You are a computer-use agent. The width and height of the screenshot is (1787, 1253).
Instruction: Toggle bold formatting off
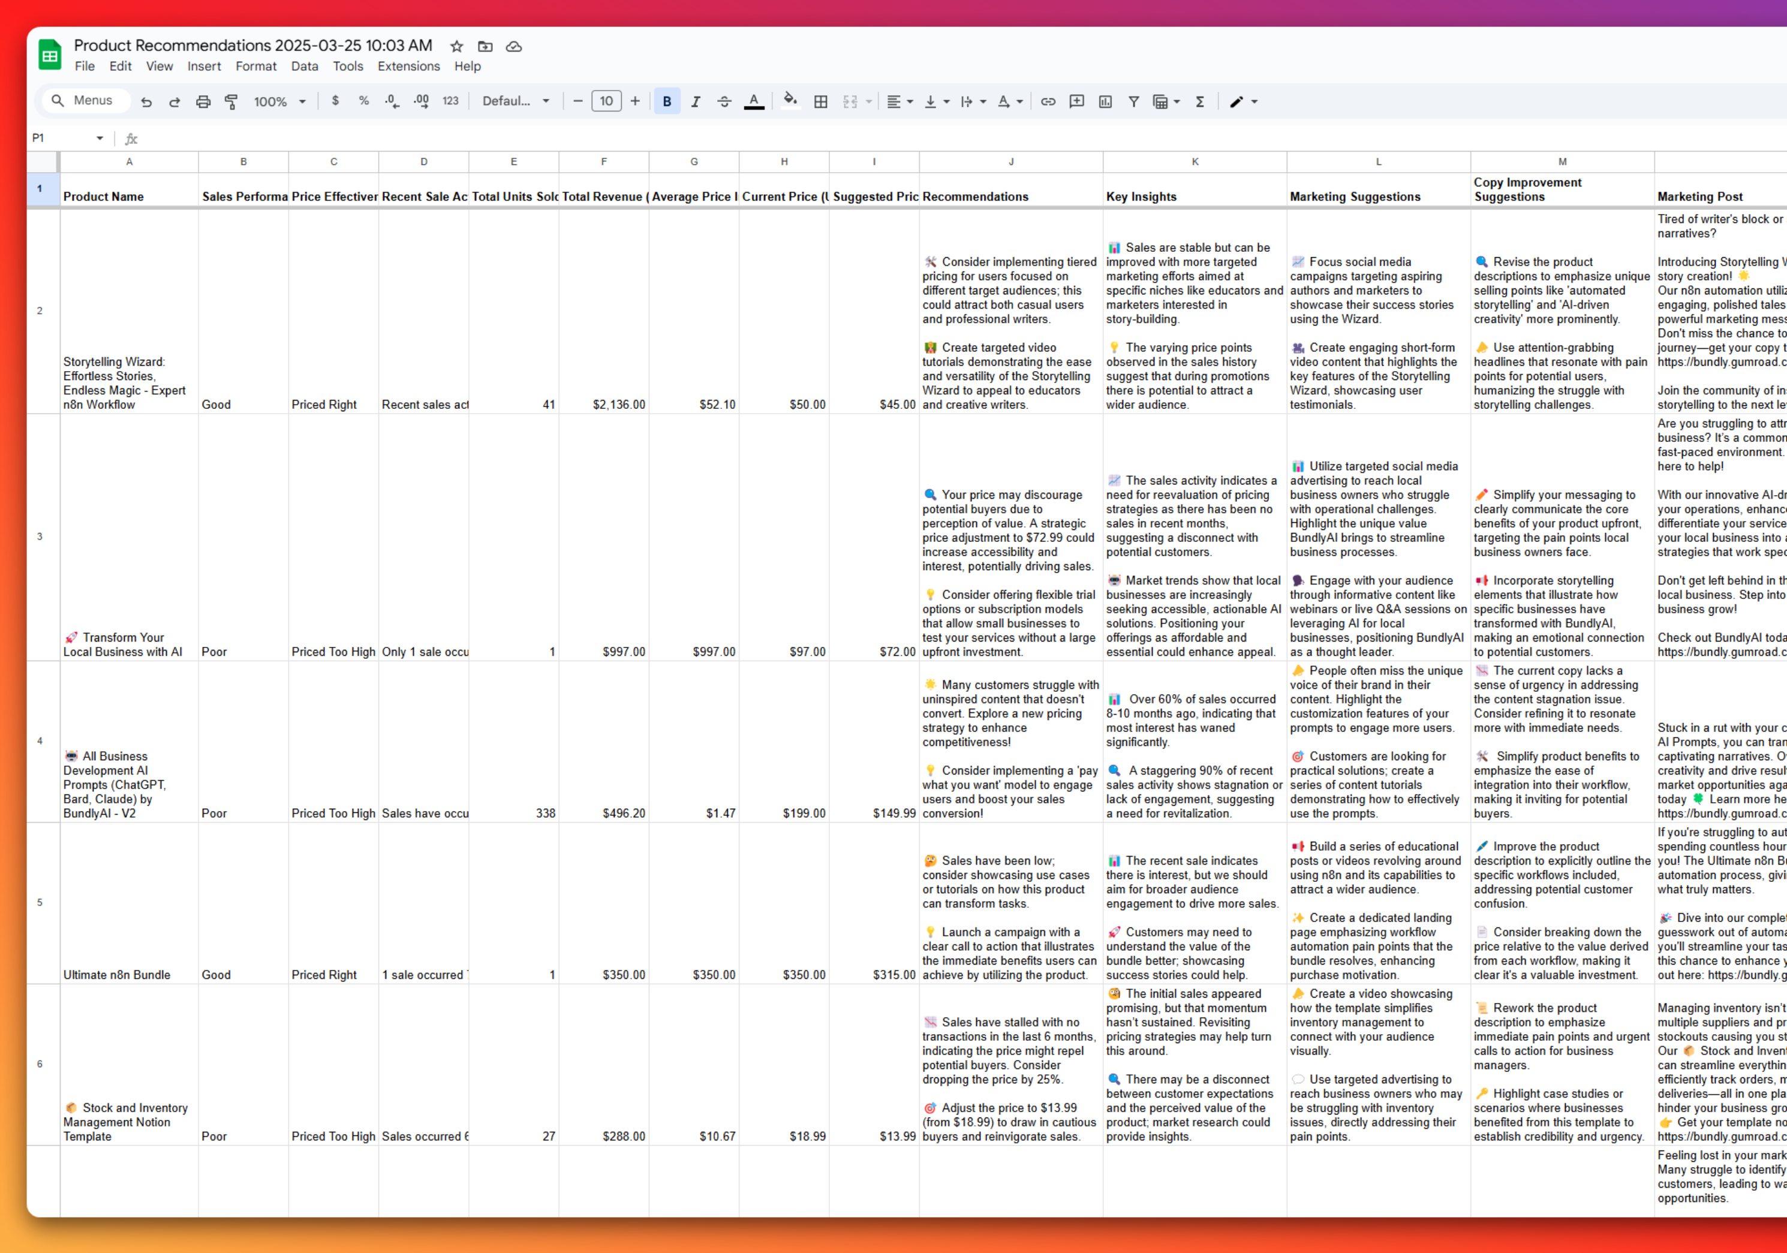(x=667, y=101)
